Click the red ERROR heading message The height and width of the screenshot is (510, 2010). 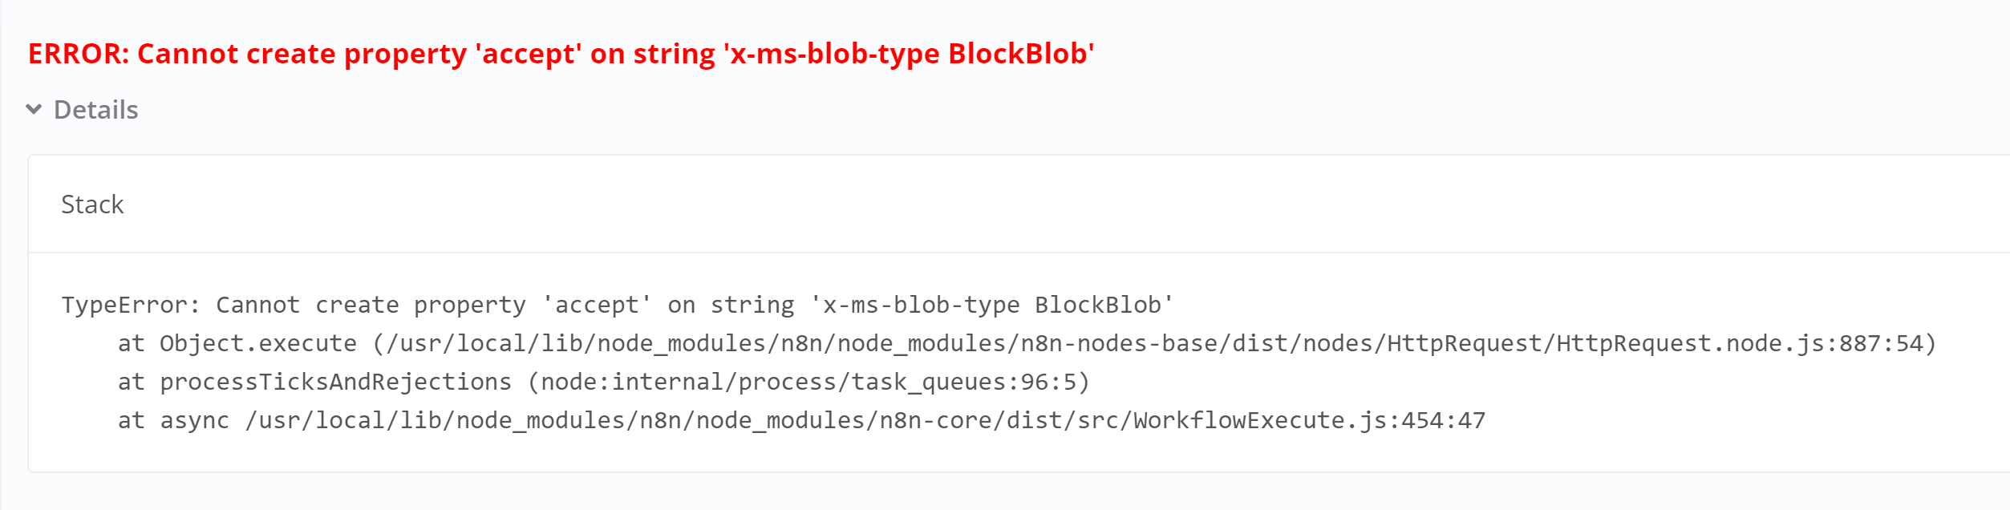tap(561, 54)
